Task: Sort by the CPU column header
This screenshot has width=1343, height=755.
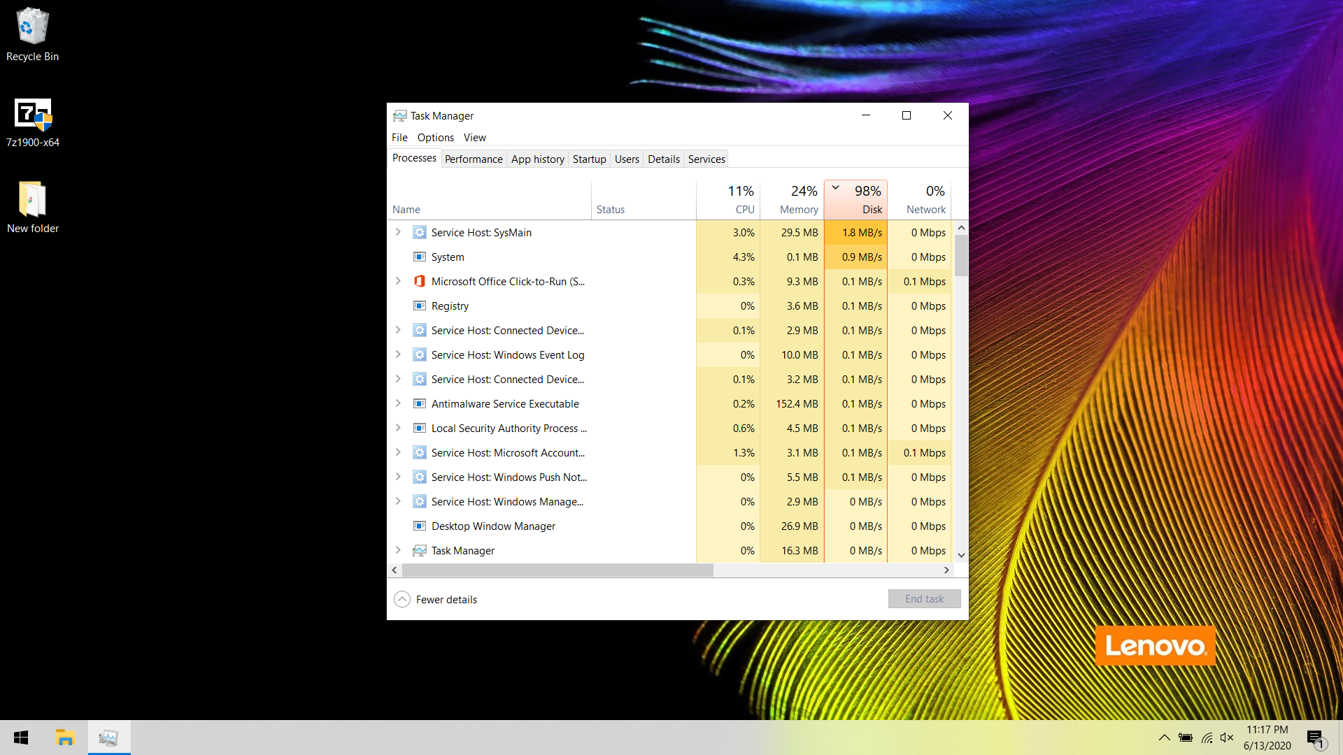Action: (728, 200)
